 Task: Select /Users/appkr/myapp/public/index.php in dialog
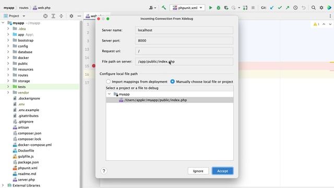[170, 100]
